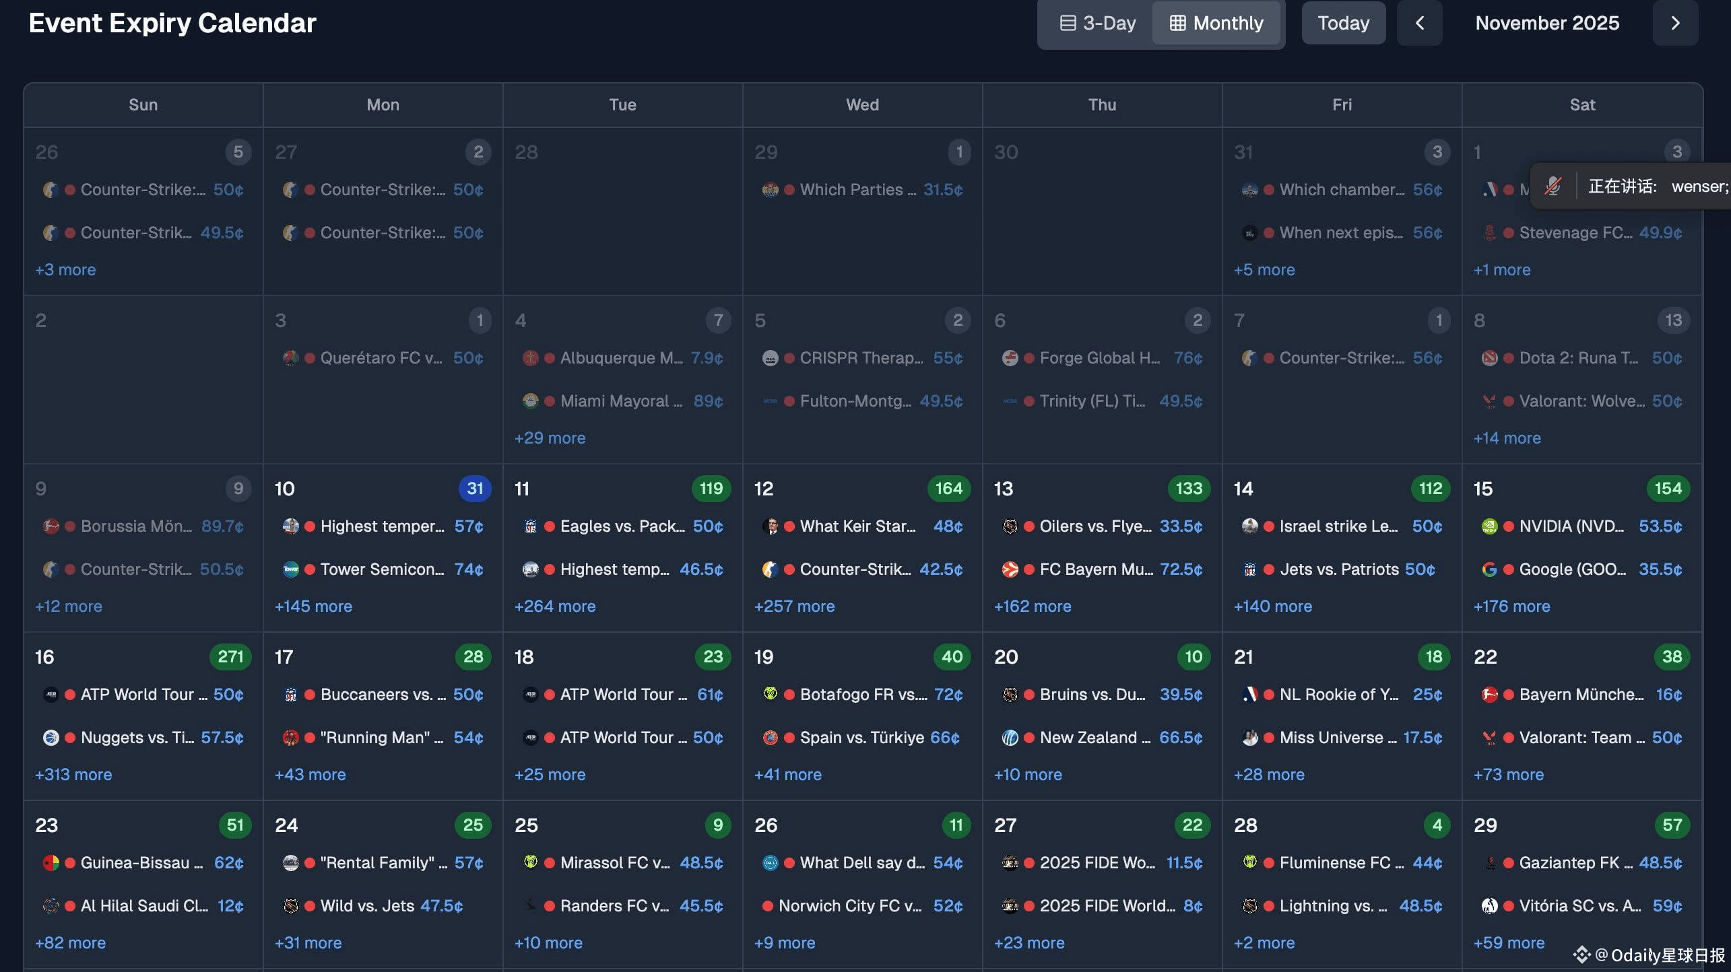Open the Spain vs. Türkiye event
This screenshot has width=1731, height=972.
861,738
